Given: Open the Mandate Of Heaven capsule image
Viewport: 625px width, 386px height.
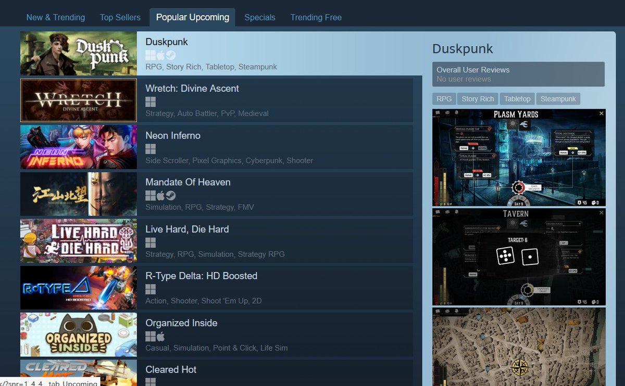Looking at the screenshot, I should (x=79, y=194).
